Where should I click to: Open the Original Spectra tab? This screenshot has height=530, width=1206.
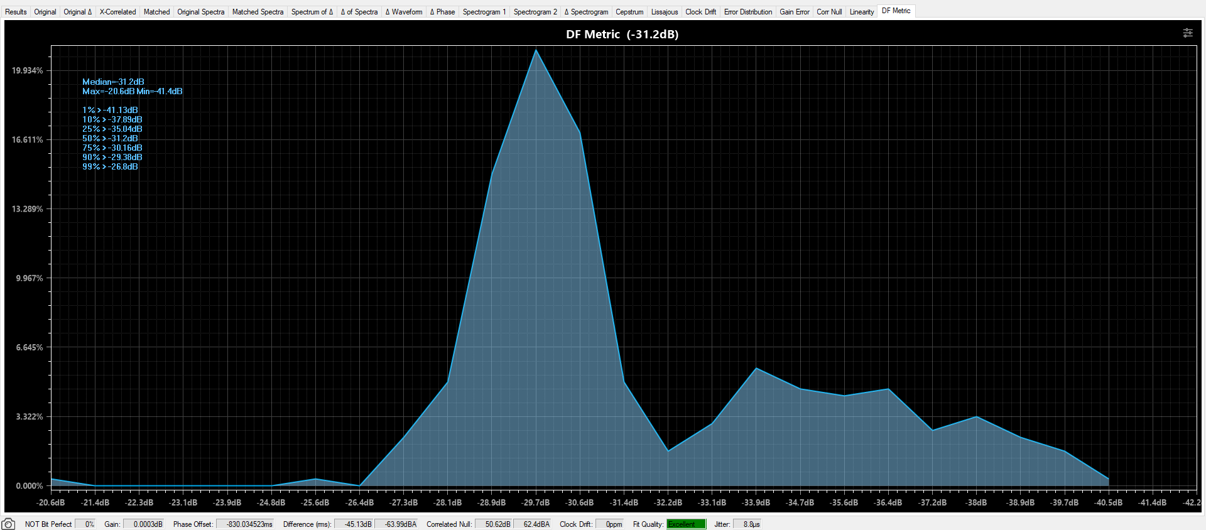(200, 12)
